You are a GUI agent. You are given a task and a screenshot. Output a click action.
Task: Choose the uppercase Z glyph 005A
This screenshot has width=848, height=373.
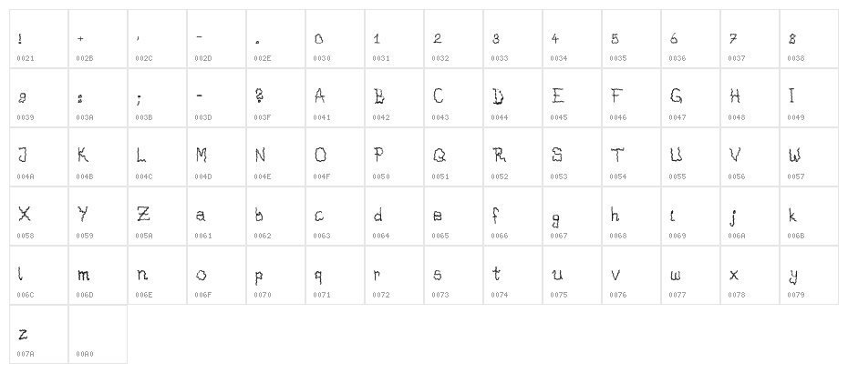coord(157,217)
